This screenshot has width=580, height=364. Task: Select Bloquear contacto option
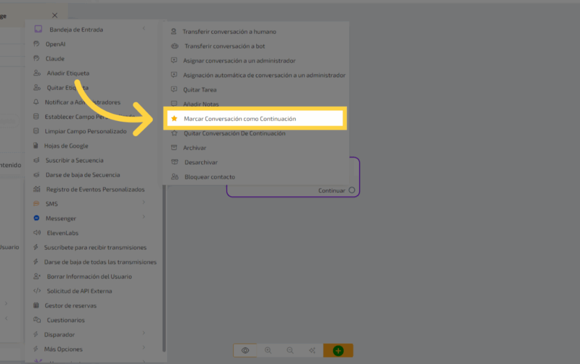click(210, 177)
